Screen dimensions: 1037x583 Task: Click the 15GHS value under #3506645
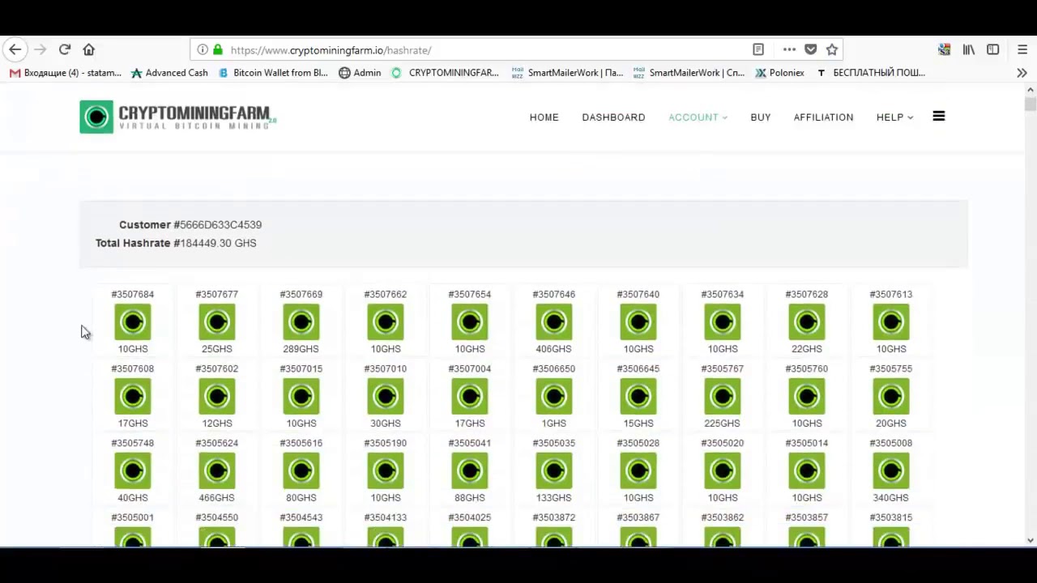click(638, 423)
